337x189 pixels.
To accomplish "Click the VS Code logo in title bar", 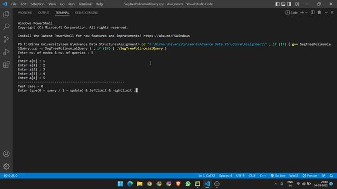I will coord(5,4).
